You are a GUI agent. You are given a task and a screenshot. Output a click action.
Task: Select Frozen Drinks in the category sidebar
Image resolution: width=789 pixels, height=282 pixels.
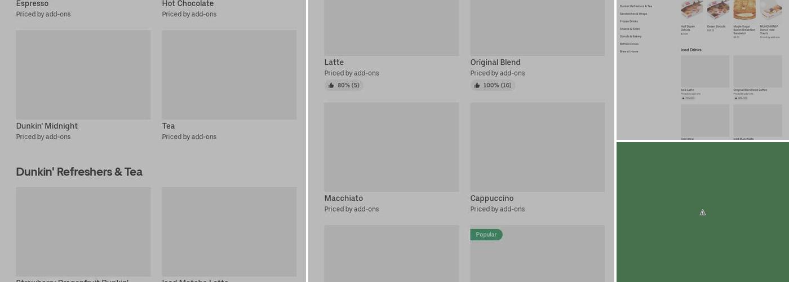(x=629, y=21)
